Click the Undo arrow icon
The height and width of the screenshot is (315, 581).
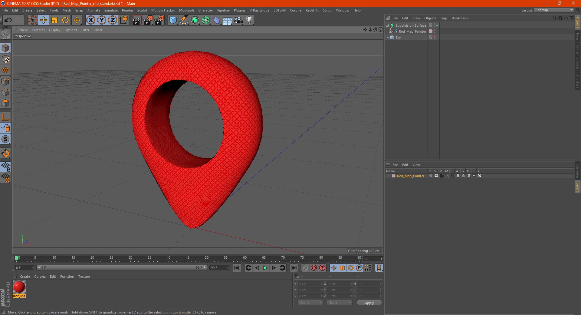(8, 20)
